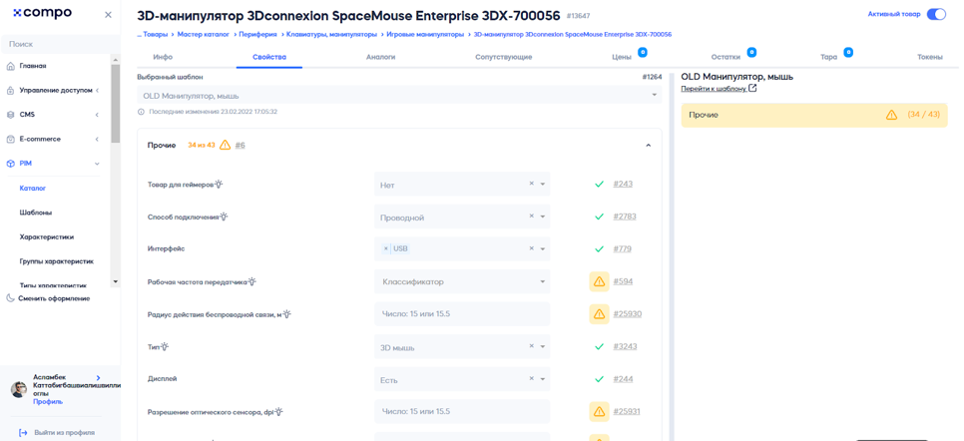The width and height of the screenshot is (964, 441).
Task: Click hint bulb next to Разрешение оптического сенсора
Action: pyautogui.click(x=278, y=411)
